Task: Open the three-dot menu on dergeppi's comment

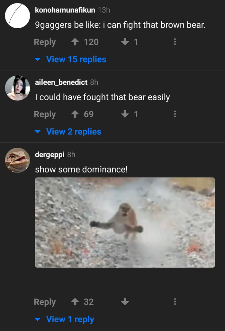Action: pos(175,302)
